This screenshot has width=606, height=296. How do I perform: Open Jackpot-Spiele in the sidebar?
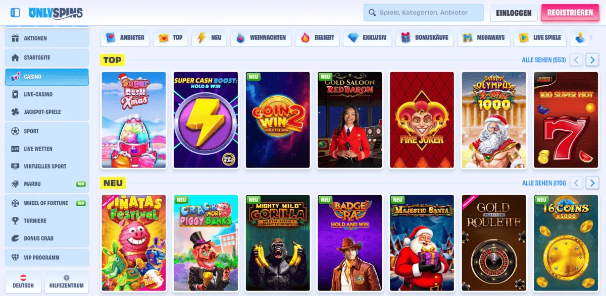pyautogui.click(x=46, y=112)
